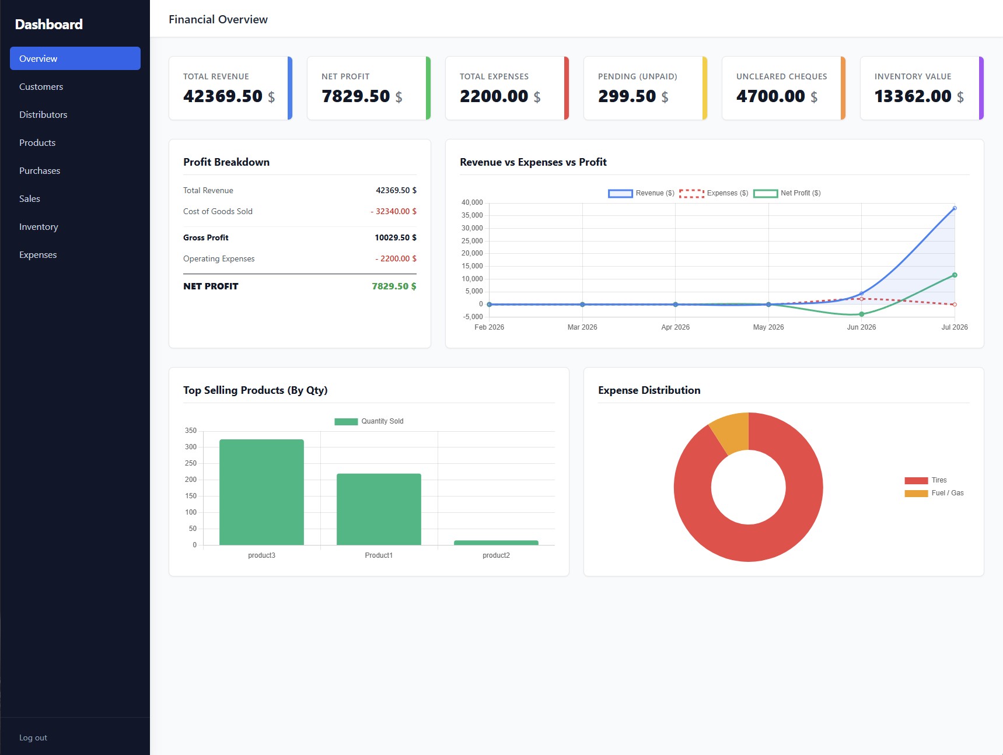Open Purchases in sidebar
This screenshot has width=1003, height=755.
click(x=75, y=170)
